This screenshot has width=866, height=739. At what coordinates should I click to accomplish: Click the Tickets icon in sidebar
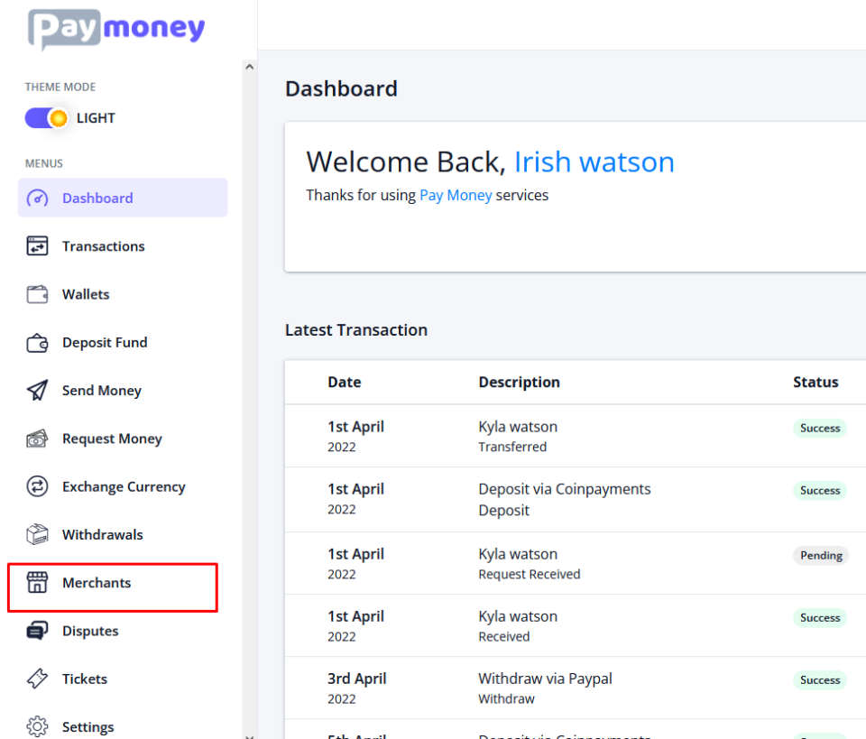[37, 679]
